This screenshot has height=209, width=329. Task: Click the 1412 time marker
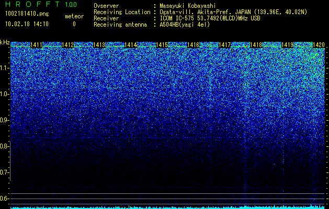point(67,45)
